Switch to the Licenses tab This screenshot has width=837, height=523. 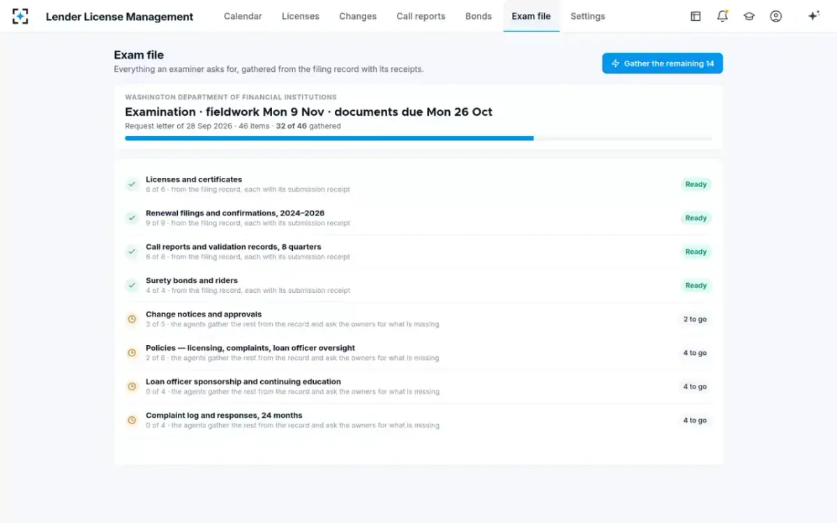301,16
